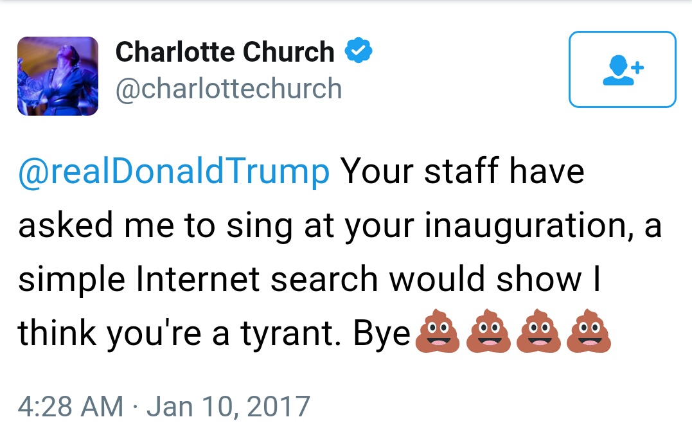Click the word "tyrant" in the tweet
The image size is (692, 444).
(296, 333)
